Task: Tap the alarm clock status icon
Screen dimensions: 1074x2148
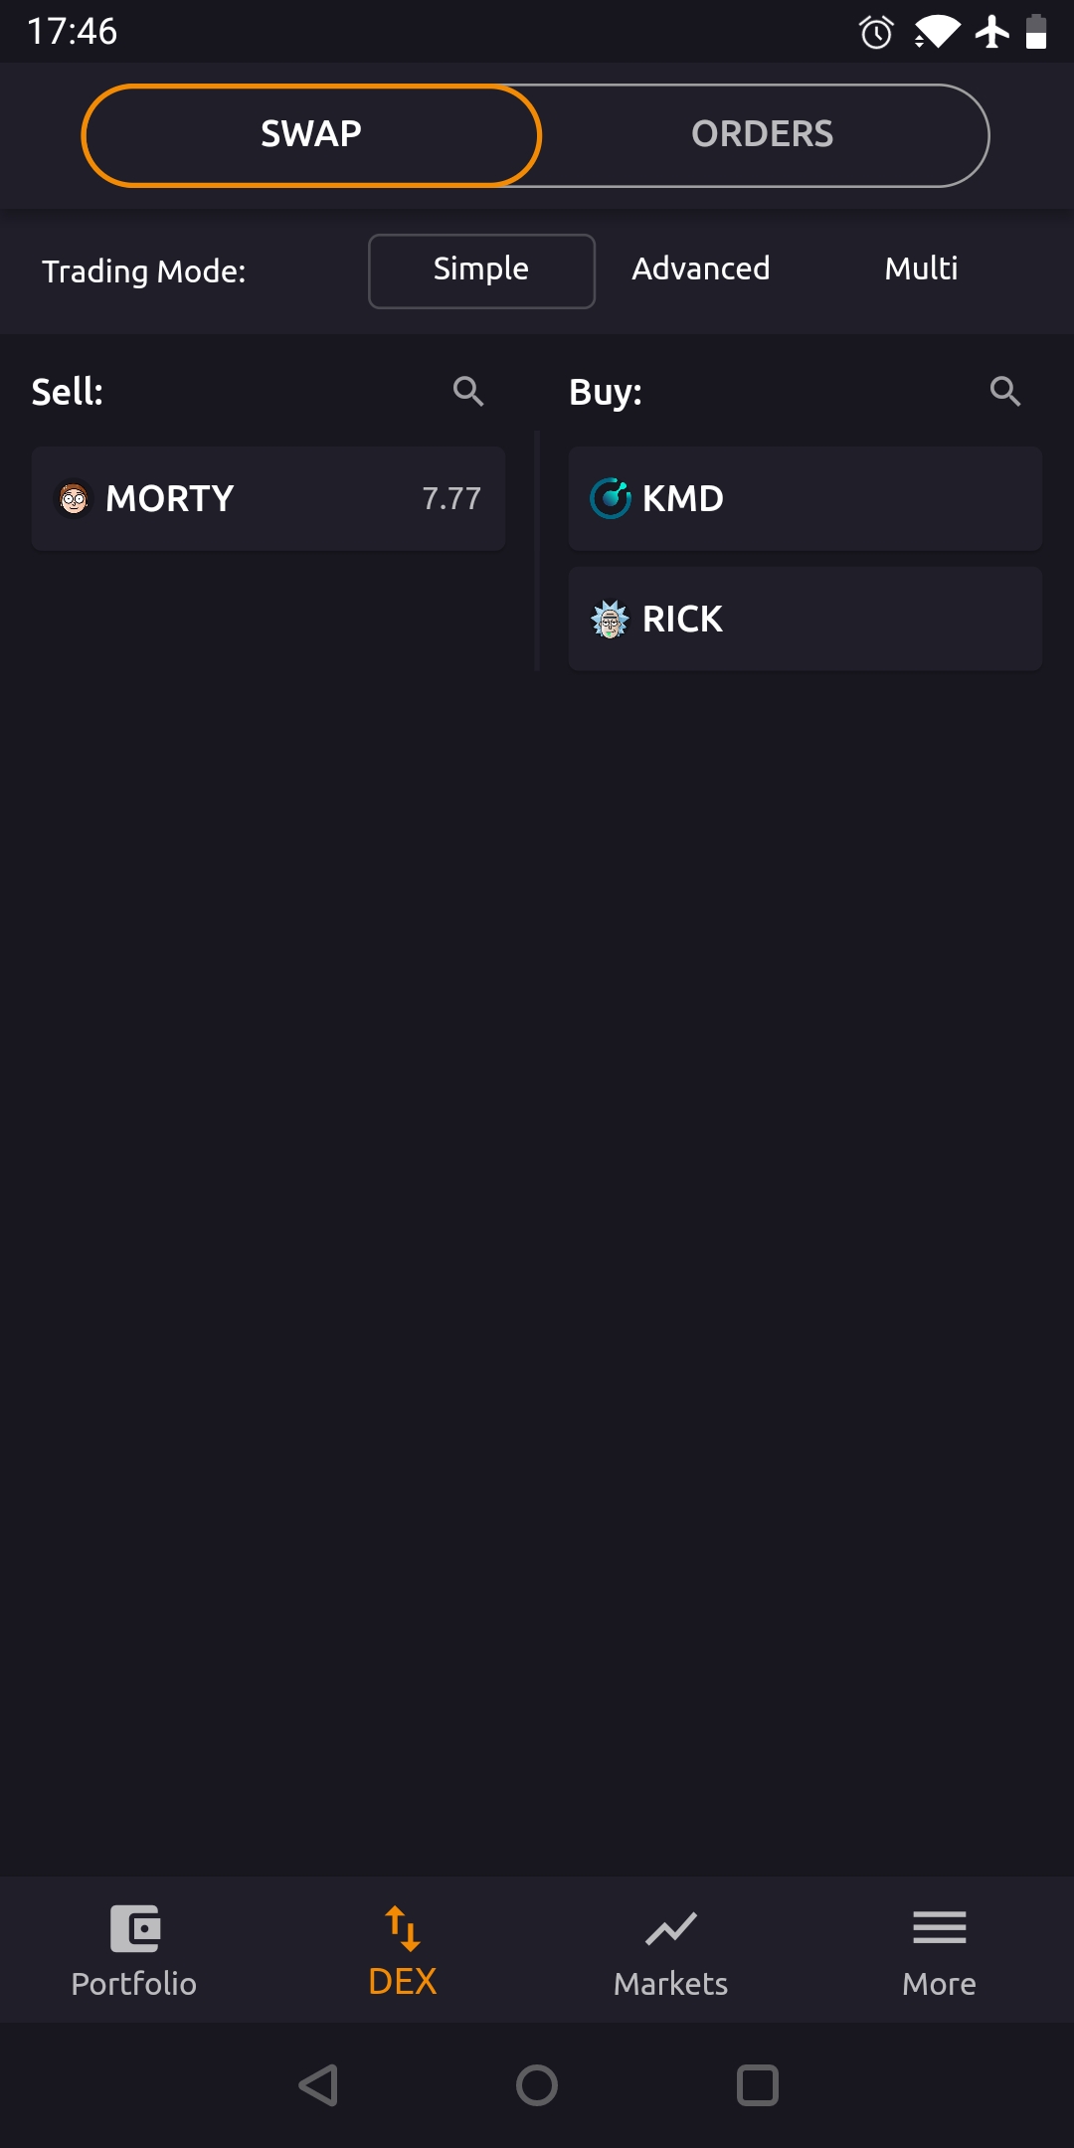Action: point(876,33)
